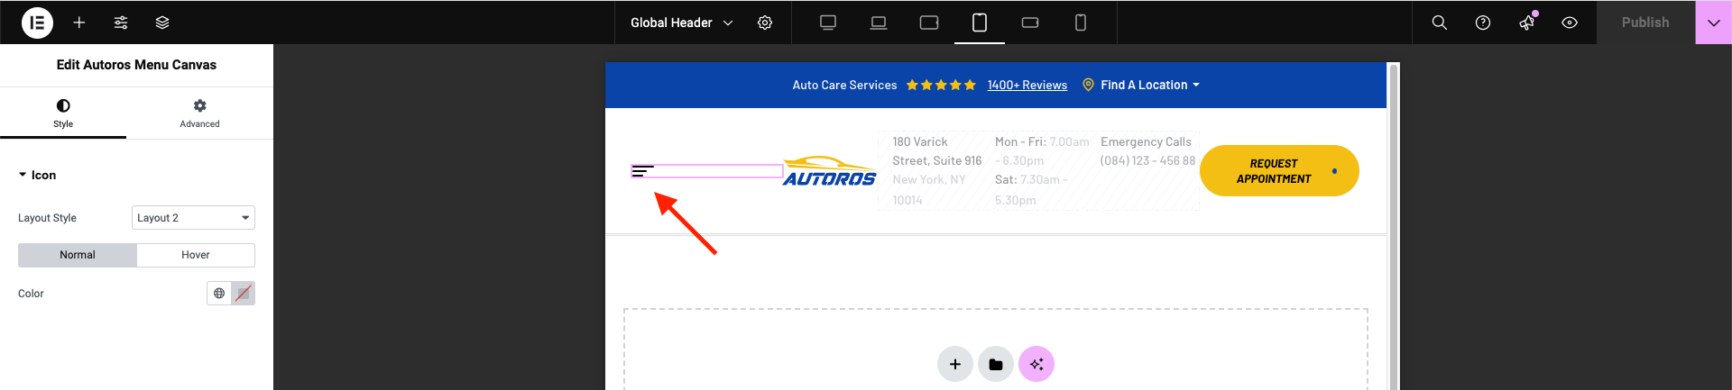Image resolution: width=1732 pixels, height=390 pixels.
Task: Open the Finder search icon
Action: [x=1439, y=23]
